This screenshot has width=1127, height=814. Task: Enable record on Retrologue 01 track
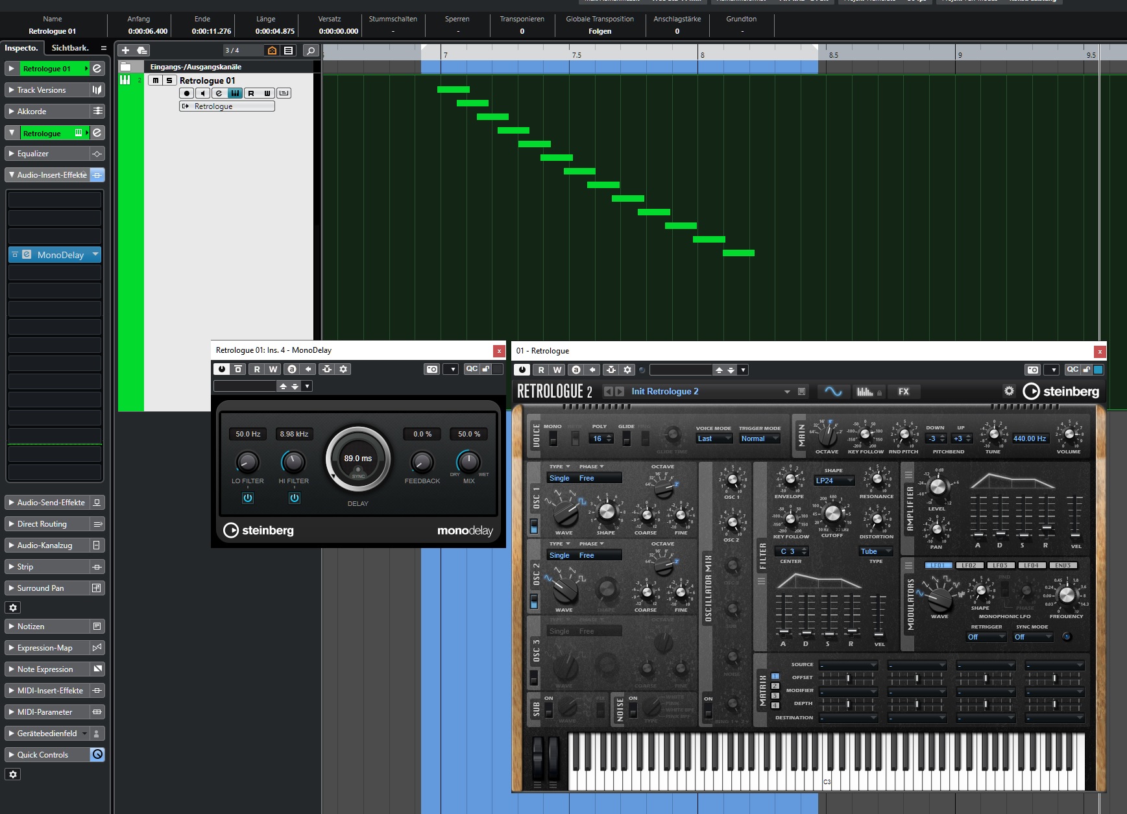click(187, 93)
